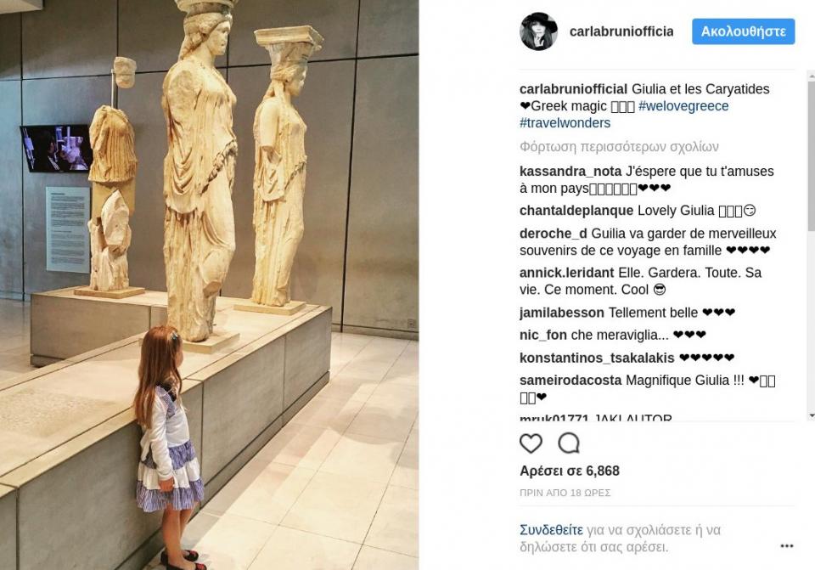The image size is (815, 570).
Task: Visit deroche_d user profile
Action: (553, 234)
